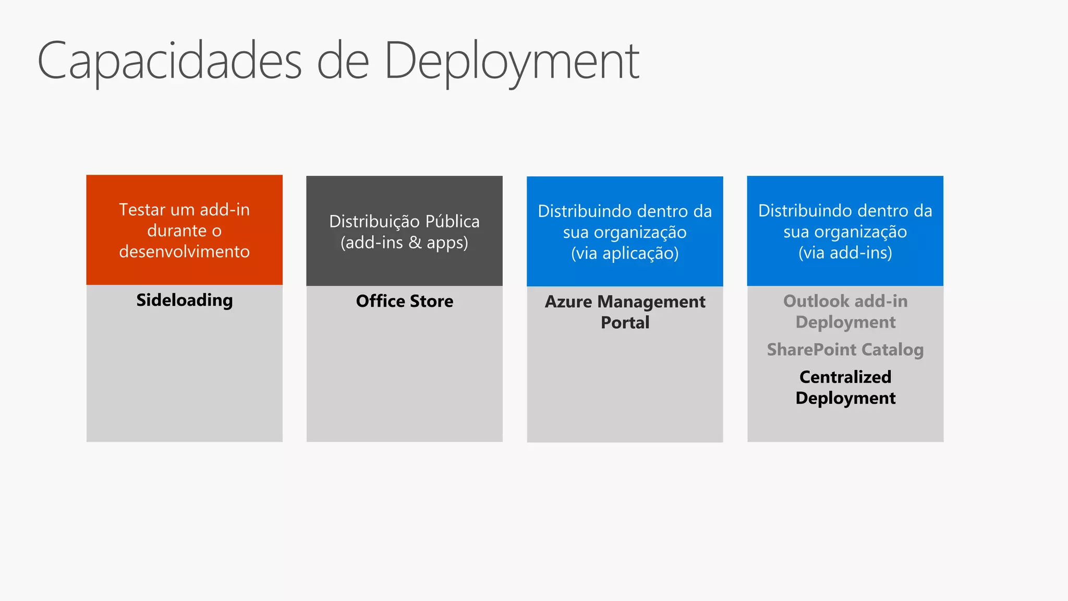
Task: Select the 'Office Store' text
Action: coord(405,301)
